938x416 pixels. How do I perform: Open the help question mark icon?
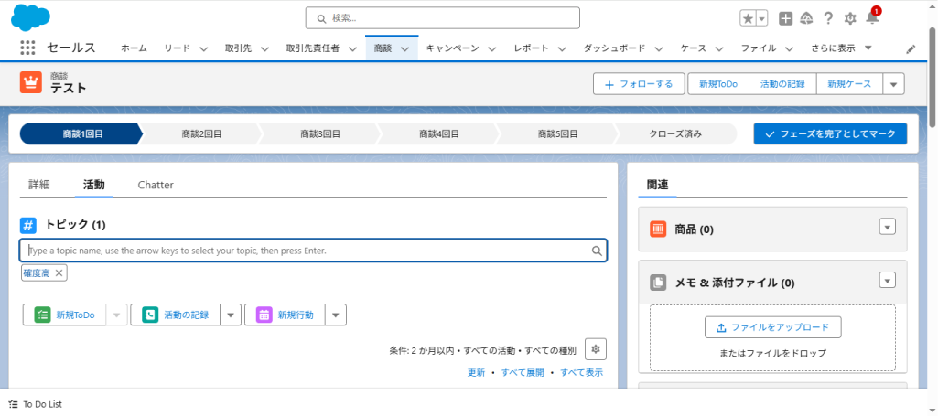pos(828,18)
